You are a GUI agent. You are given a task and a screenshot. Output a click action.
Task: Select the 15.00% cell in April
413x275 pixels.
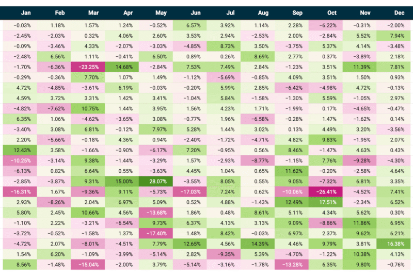pos(123,181)
